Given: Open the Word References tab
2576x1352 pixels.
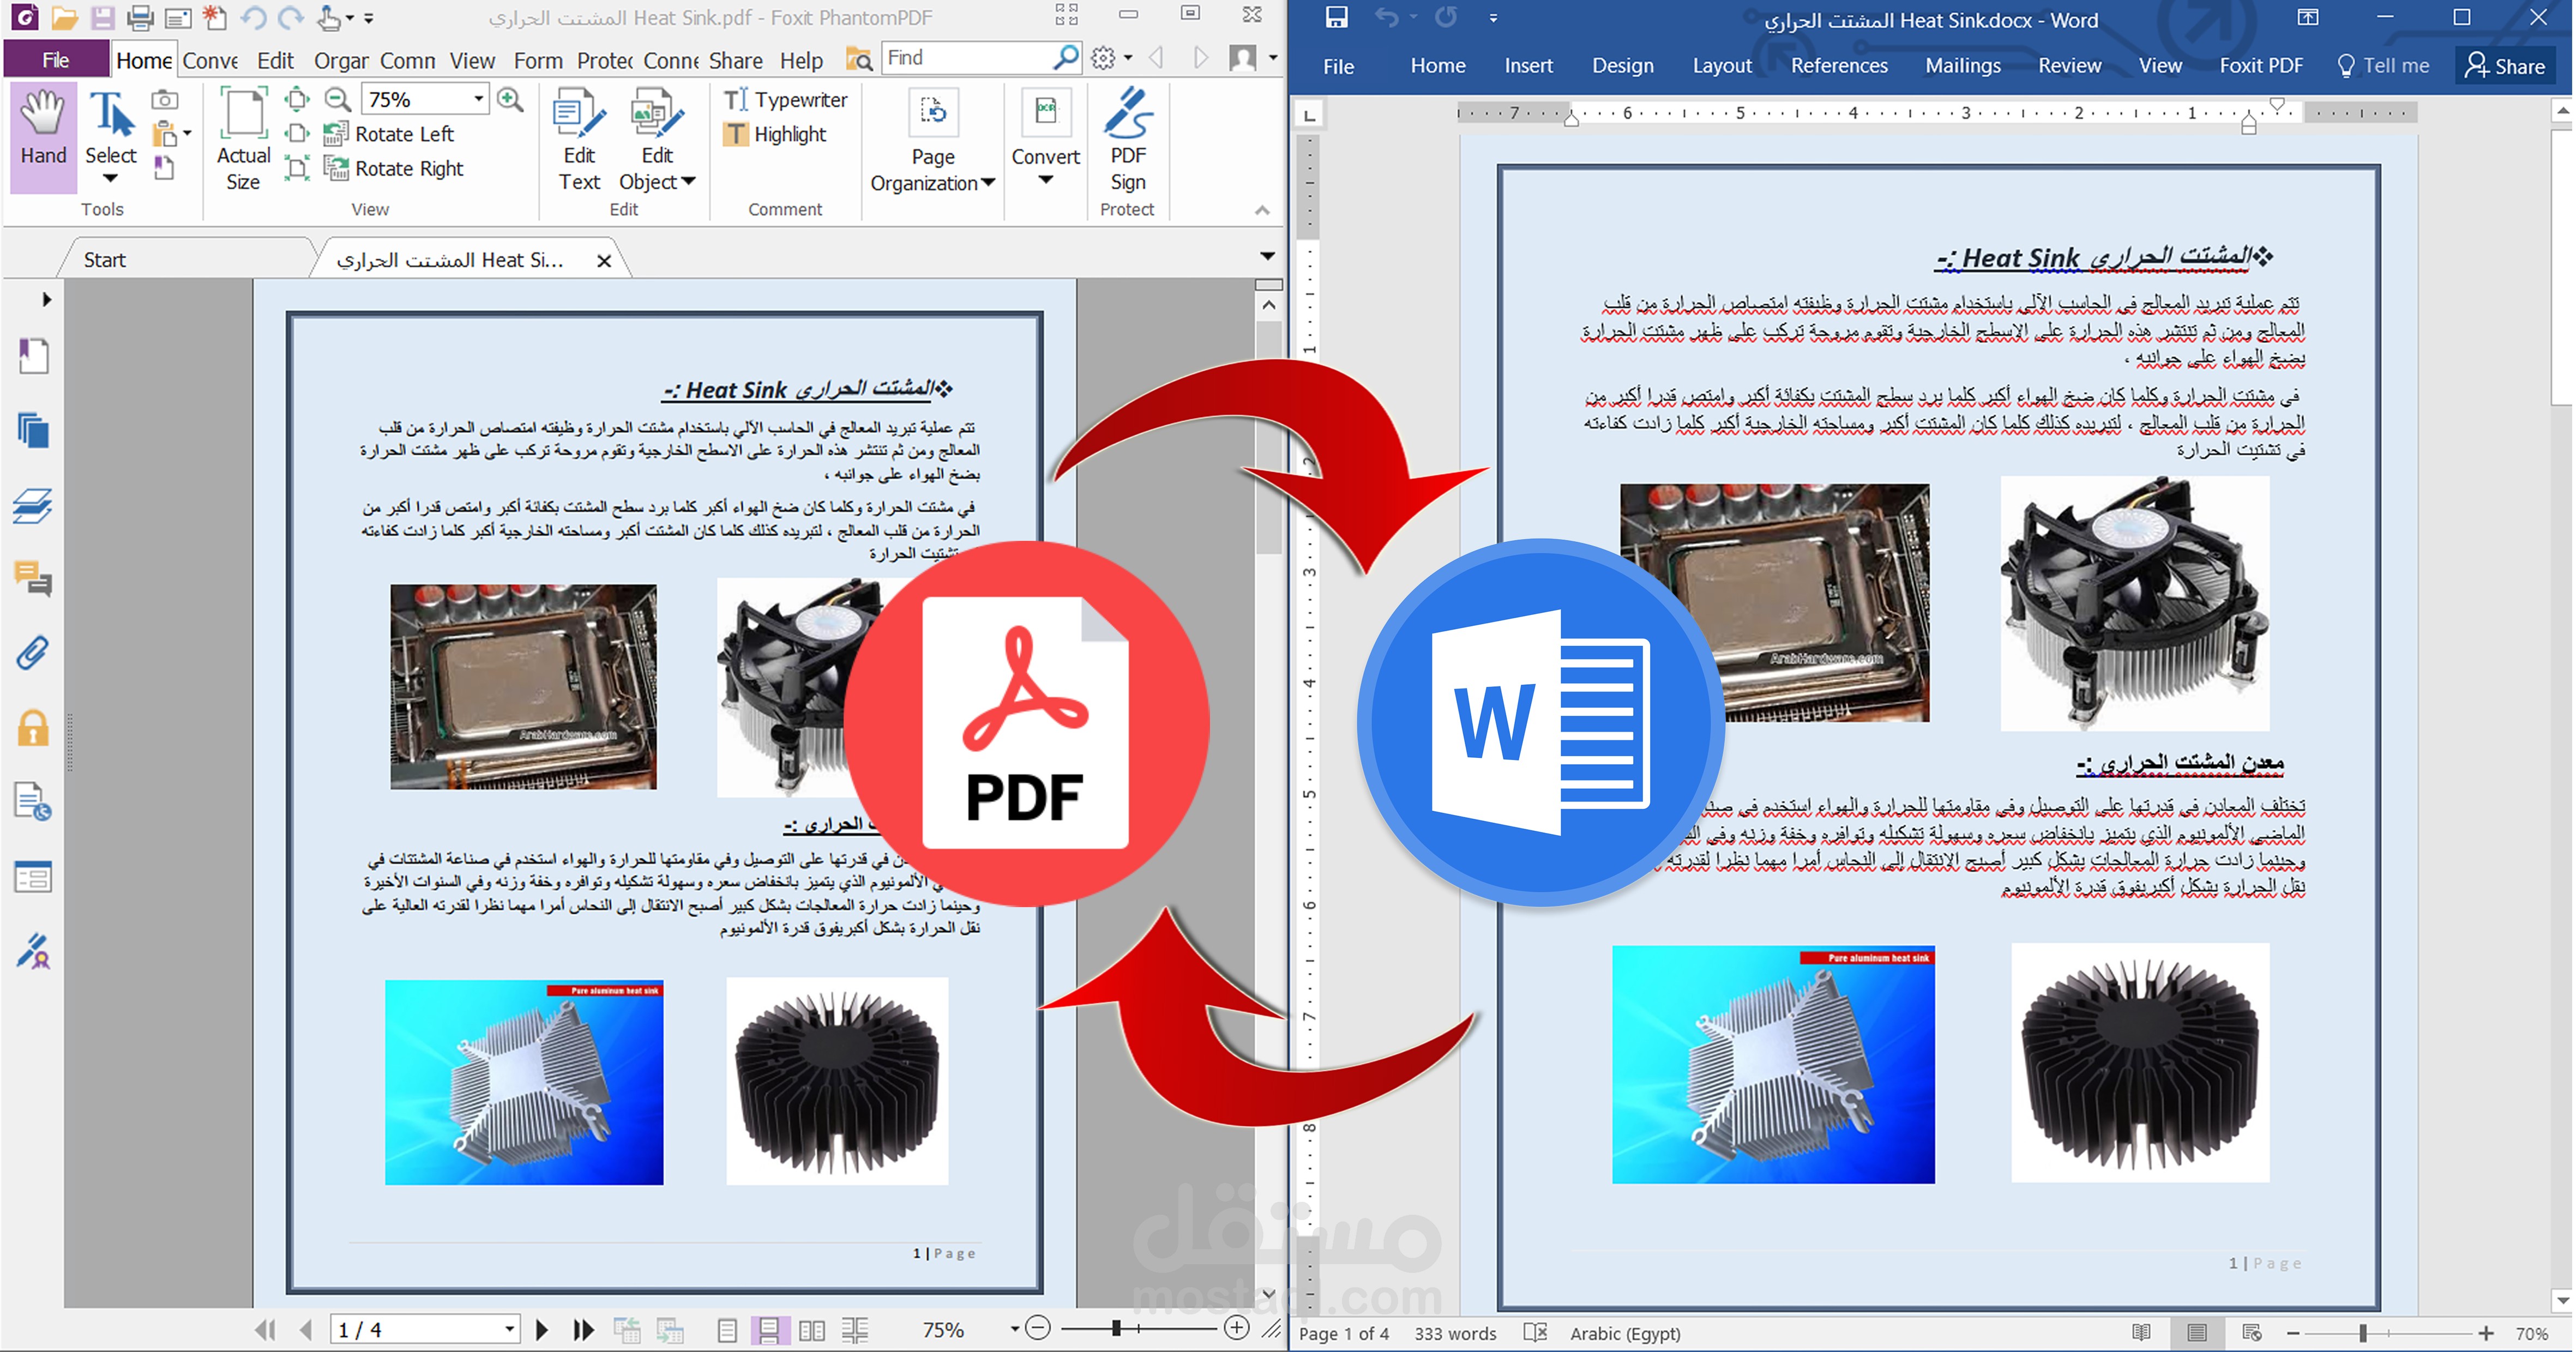Looking at the screenshot, I should click(1839, 65).
